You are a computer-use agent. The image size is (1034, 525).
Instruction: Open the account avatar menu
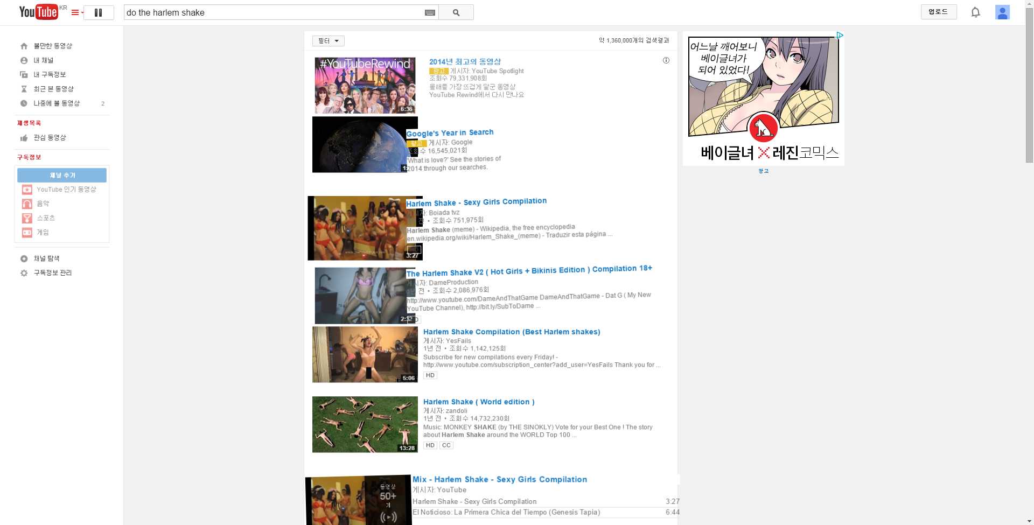pyautogui.click(x=1002, y=12)
